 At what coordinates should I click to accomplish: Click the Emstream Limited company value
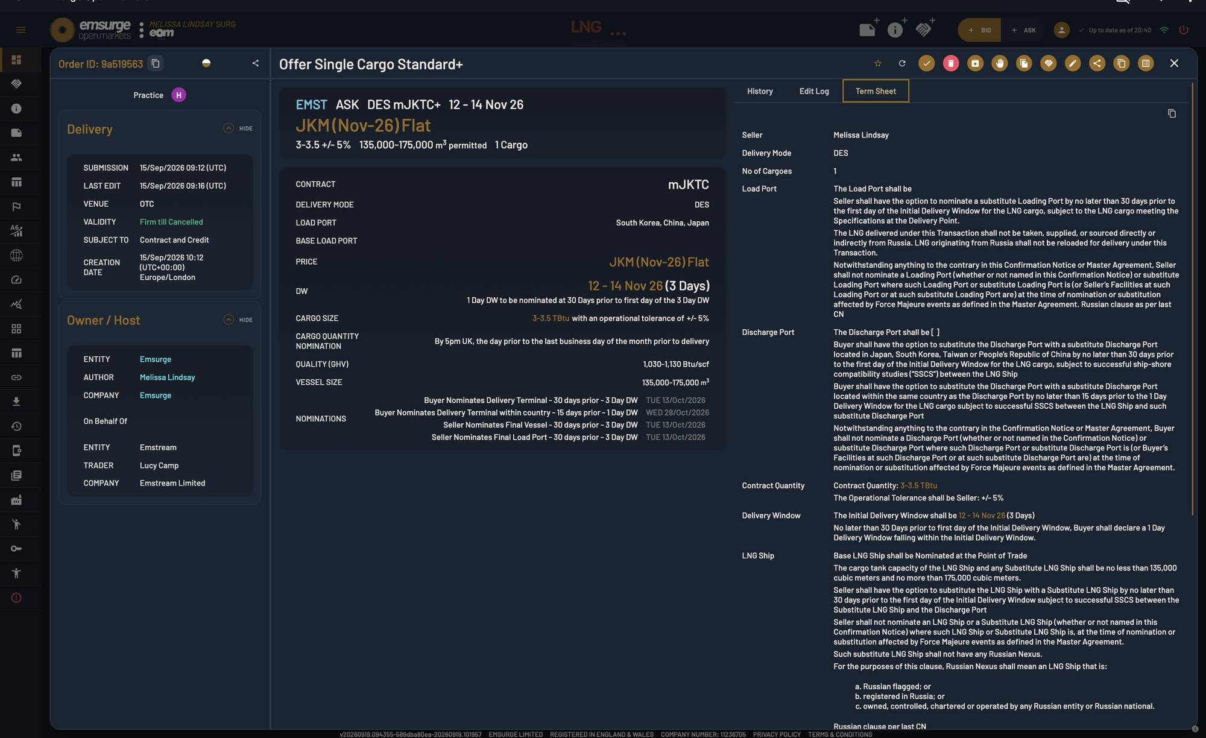point(172,483)
